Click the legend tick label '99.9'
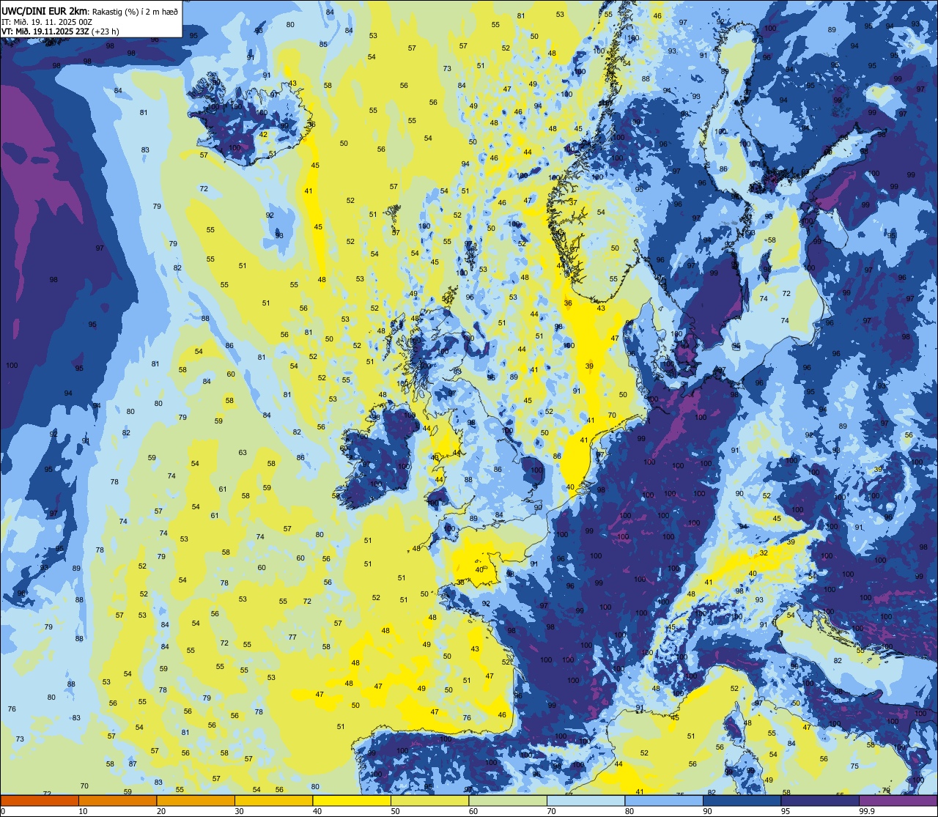Image resolution: width=938 pixels, height=817 pixels. coord(868,811)
